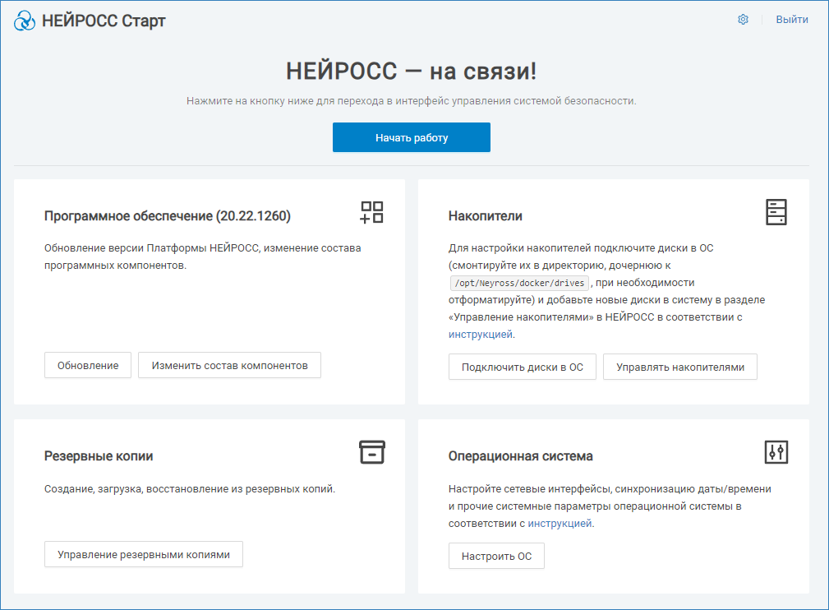The image size is (829, 610).
Task: Click the НЕЙРОСС cloud logo icon
Action: (25, 21)
